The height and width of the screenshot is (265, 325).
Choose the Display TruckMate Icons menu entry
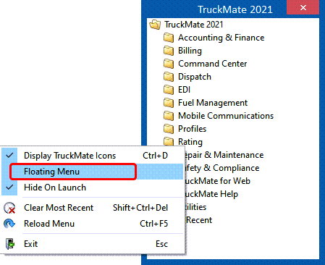(x=93, y=156)
